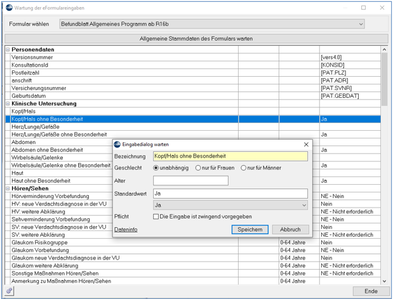Select the Glaukom Risikogruppe row
This screenshot has height=299, width=393.
193,243
